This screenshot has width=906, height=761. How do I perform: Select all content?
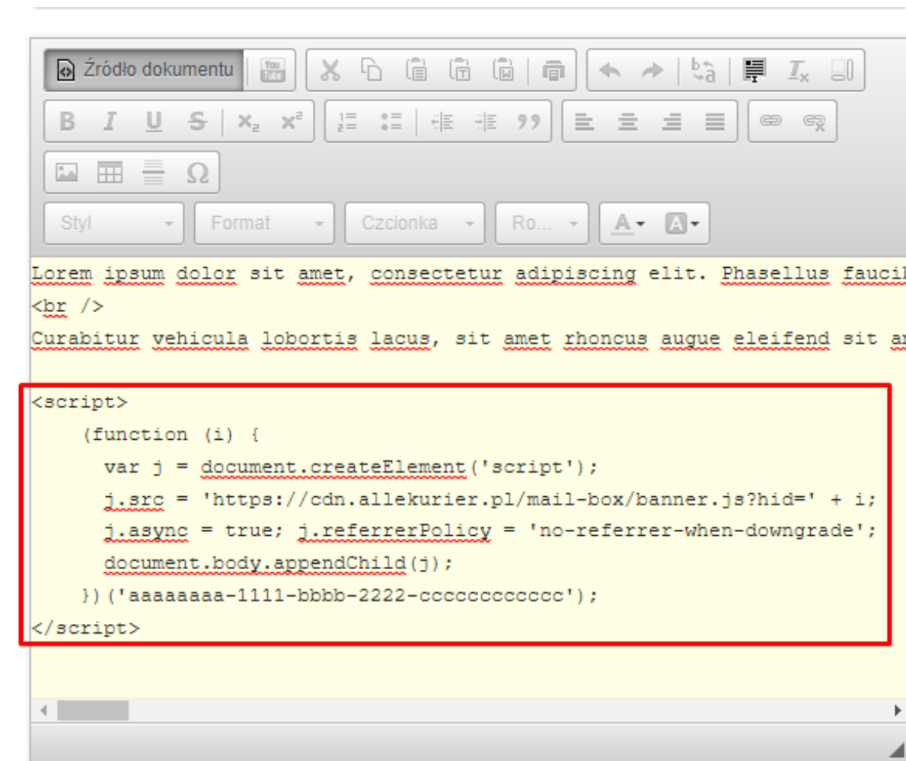754,71
